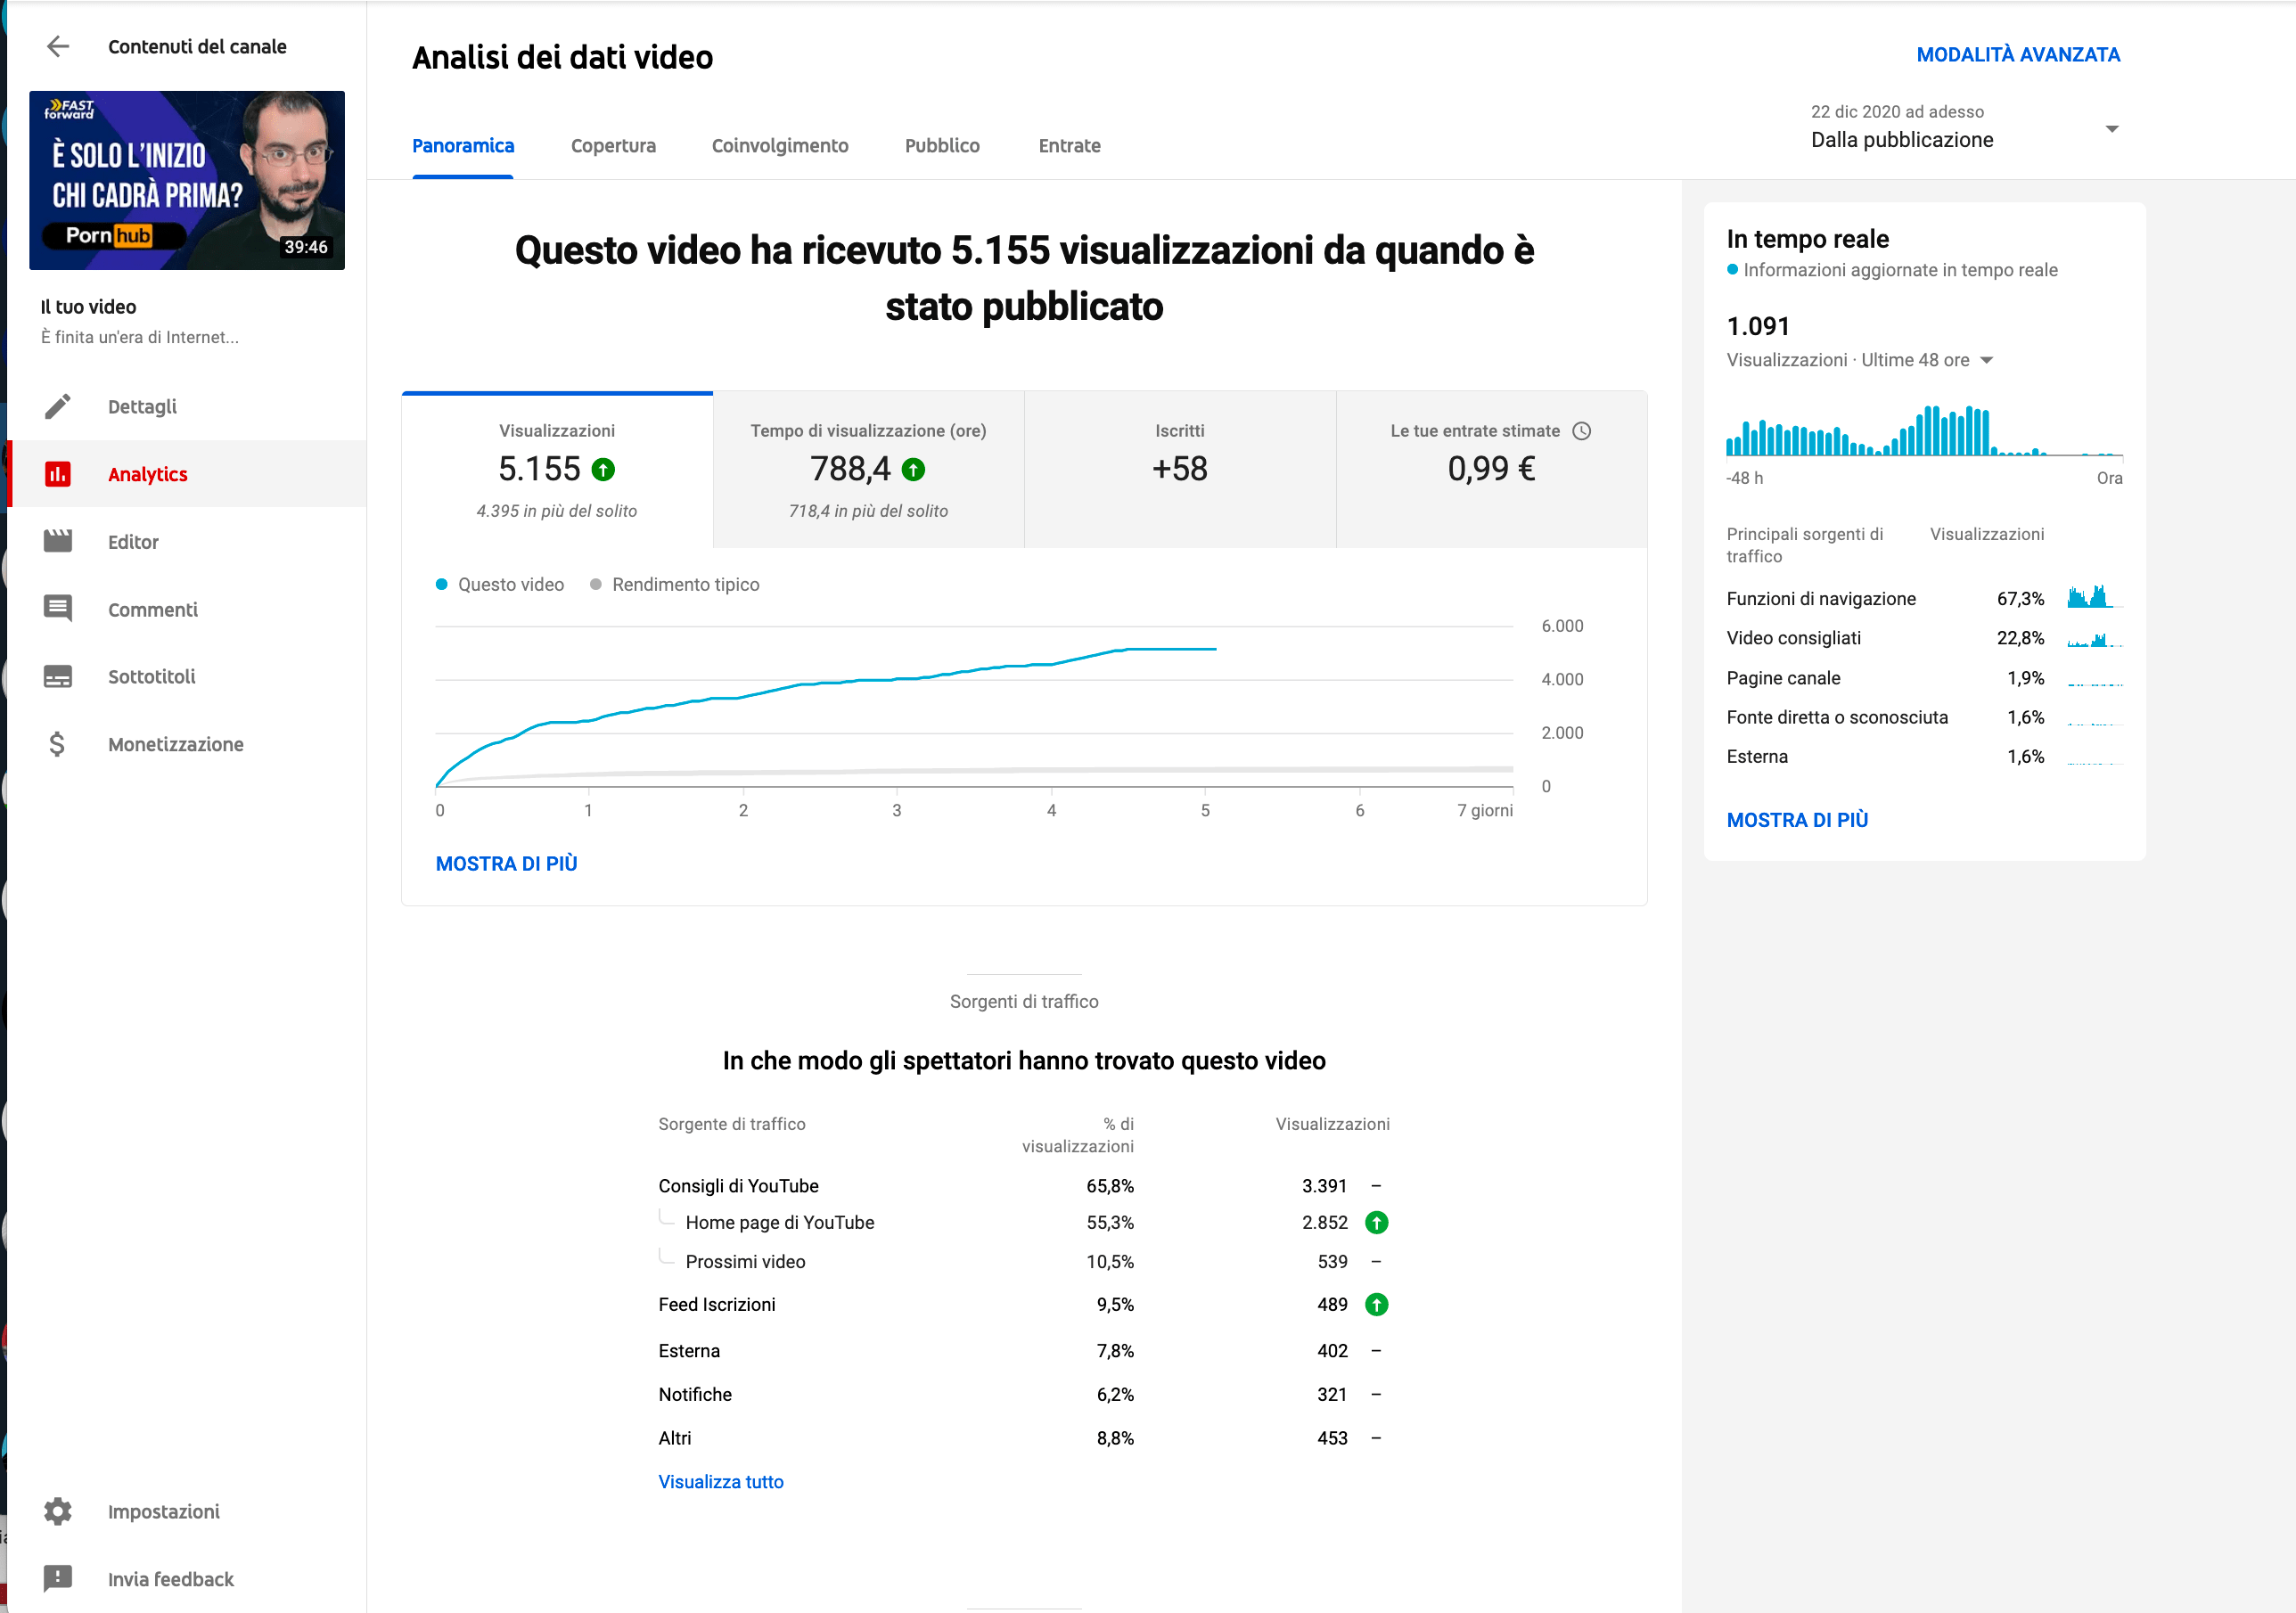Toggle Rendimento tipico legend item
2296x1613 pixels.
pyautogui.click(x=675, y=584)
